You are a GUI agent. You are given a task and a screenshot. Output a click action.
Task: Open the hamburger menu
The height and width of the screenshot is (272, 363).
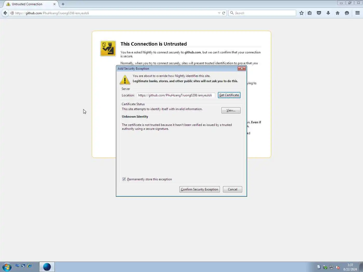point(358,13)
